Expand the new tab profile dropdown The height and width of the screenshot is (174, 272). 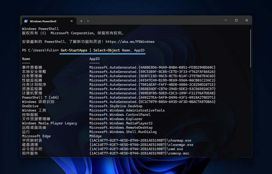88,21
